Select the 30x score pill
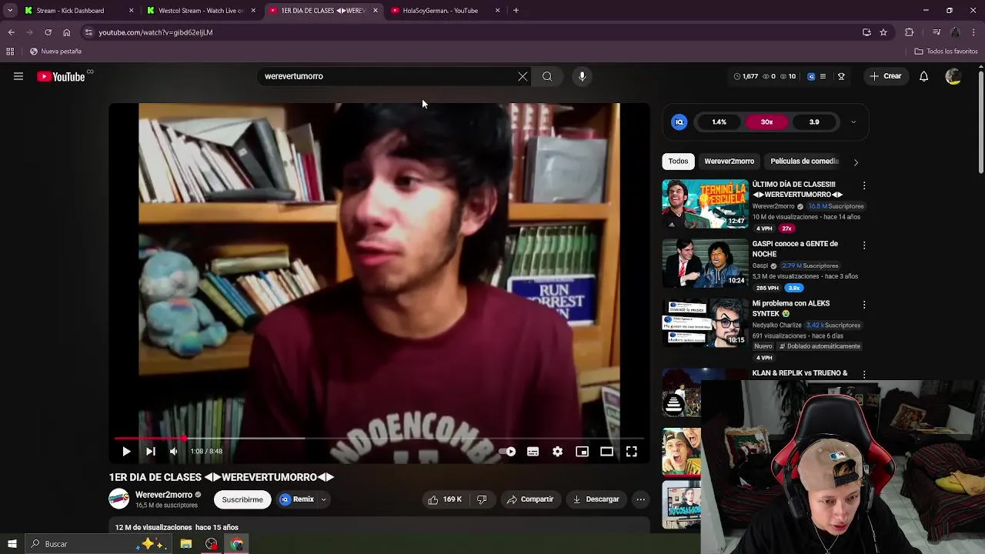This screenshot has height=554, width=985. tap(766, 122)
